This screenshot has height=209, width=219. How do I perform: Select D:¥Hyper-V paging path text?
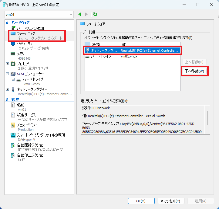pos(26,140)
